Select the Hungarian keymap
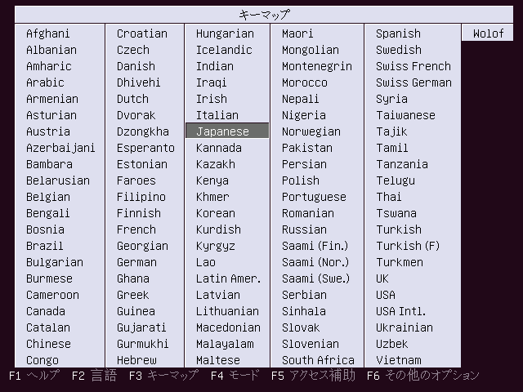 [226, 33]
